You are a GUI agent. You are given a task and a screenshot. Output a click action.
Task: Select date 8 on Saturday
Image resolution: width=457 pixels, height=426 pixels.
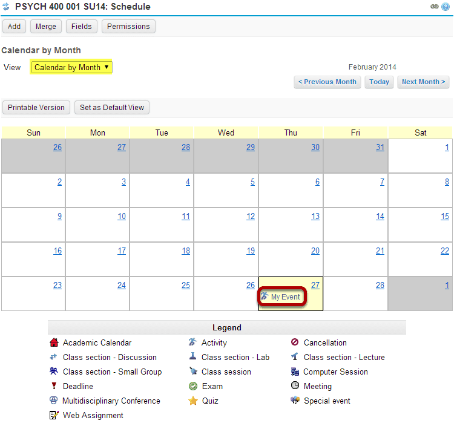point(447,182)
